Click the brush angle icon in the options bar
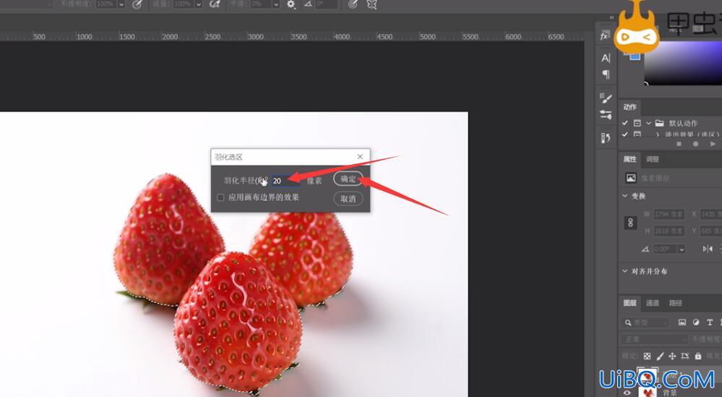The image size is (722, 397). tap(308, 4)
